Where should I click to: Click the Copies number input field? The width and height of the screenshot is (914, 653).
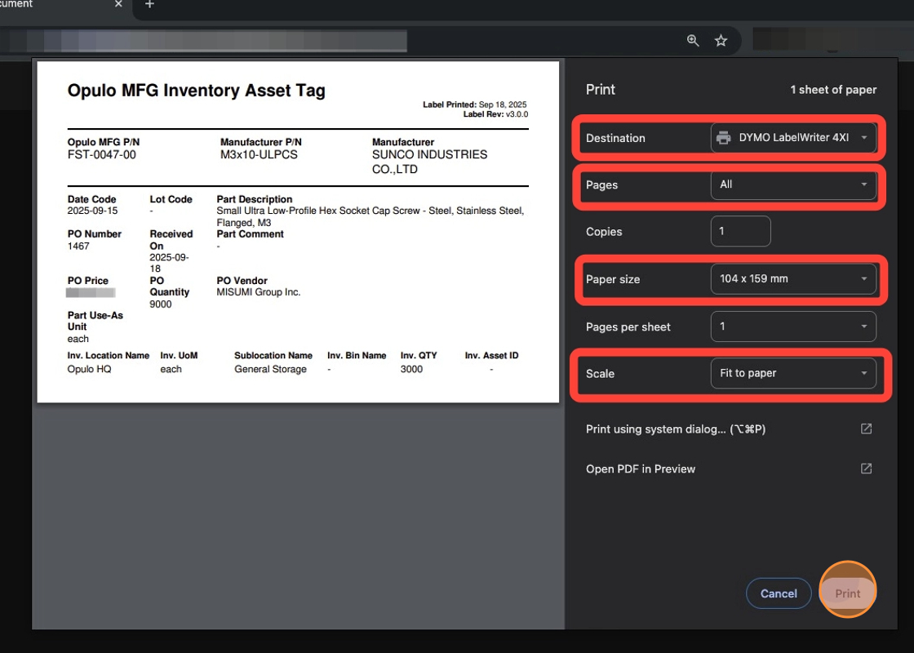[740, 232]
